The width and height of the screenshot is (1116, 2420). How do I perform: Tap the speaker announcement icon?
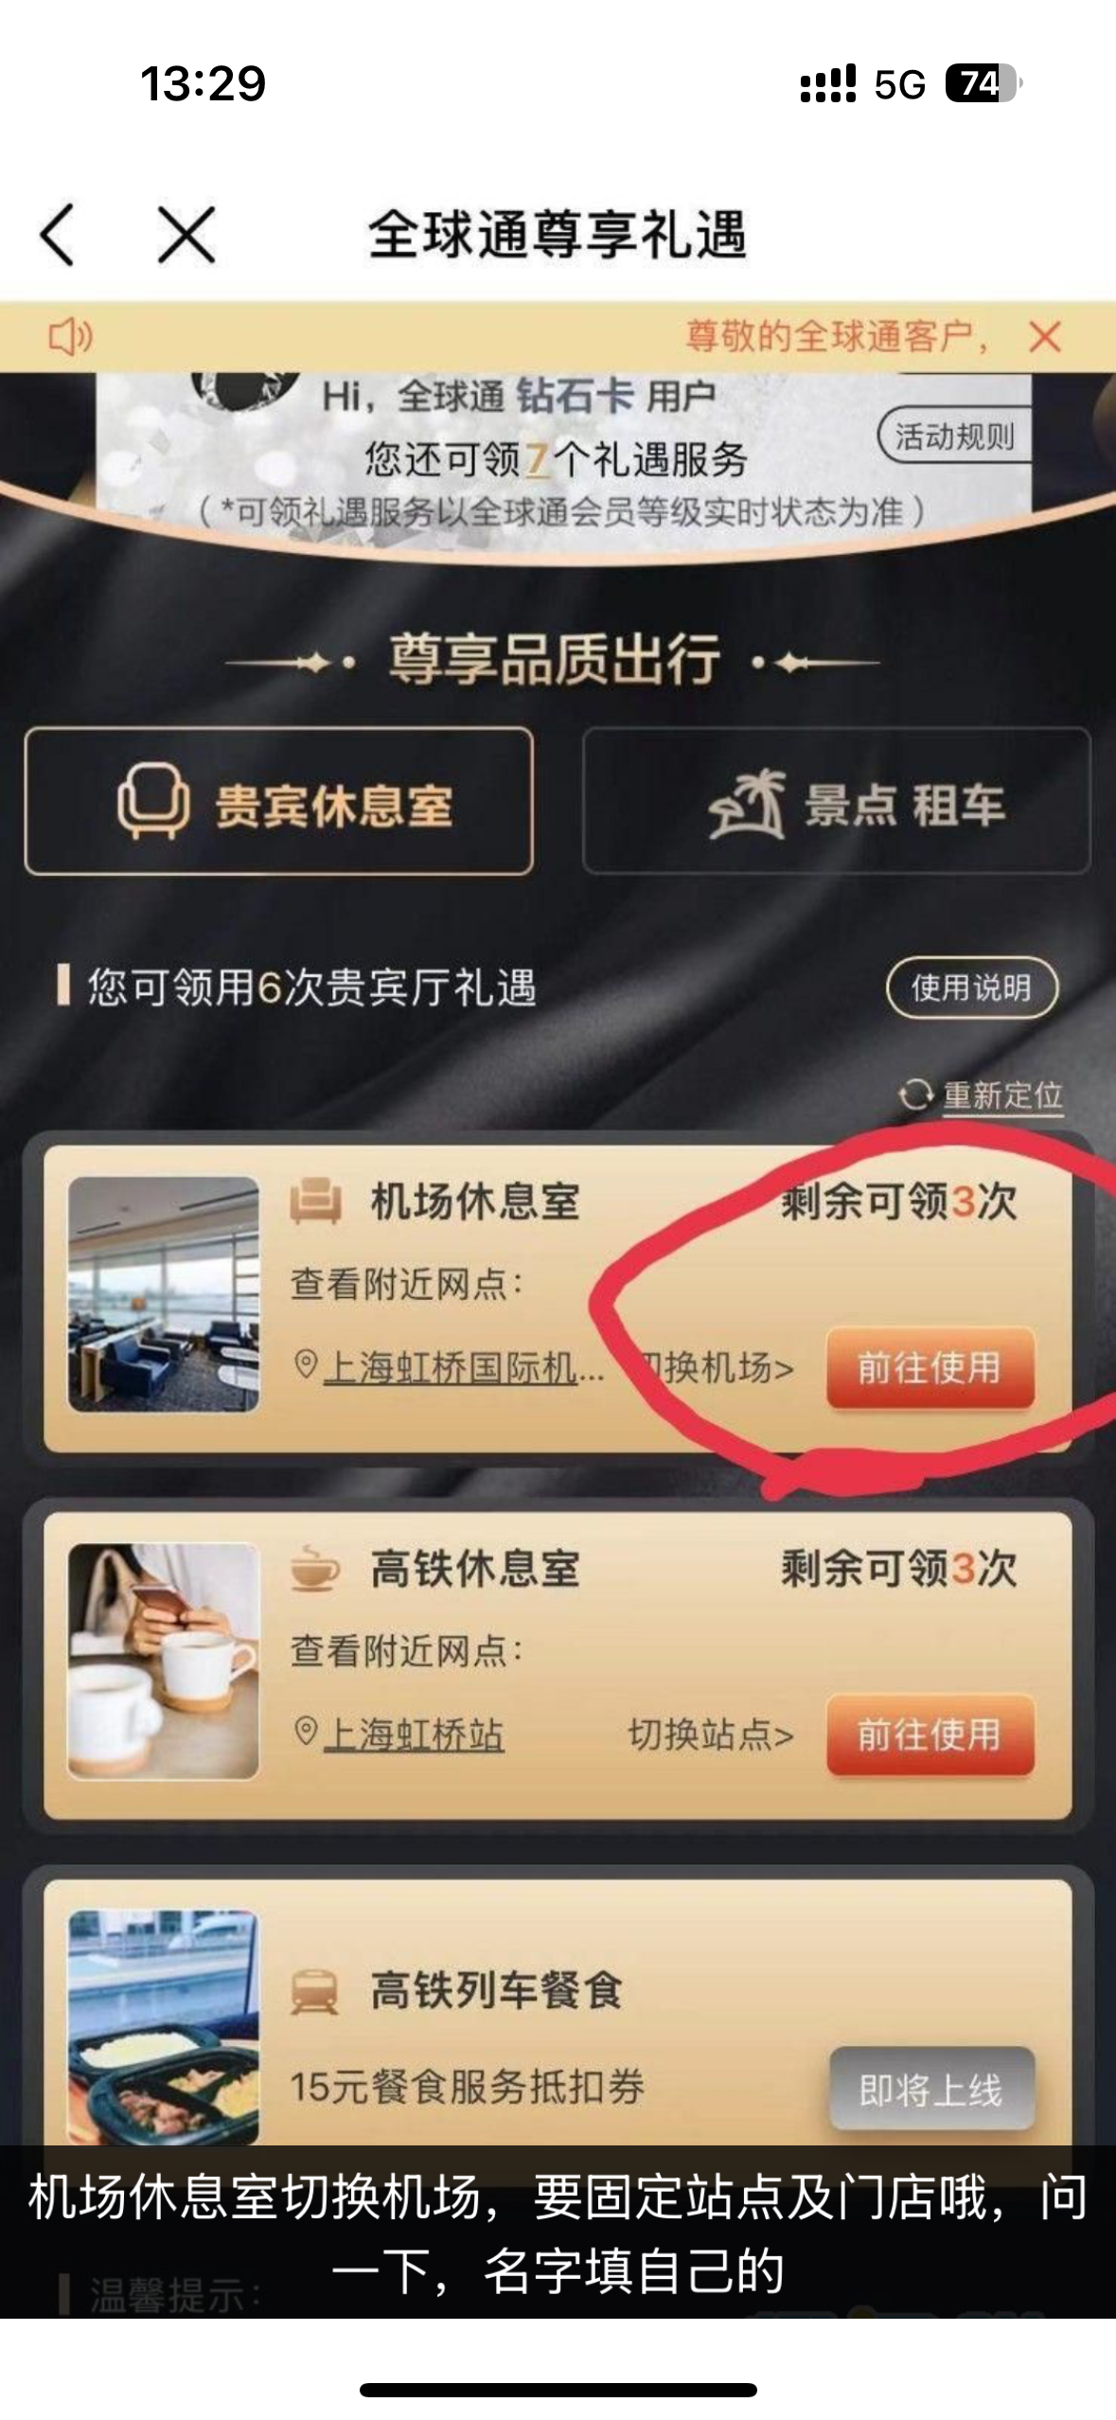(x=70, y=336)
